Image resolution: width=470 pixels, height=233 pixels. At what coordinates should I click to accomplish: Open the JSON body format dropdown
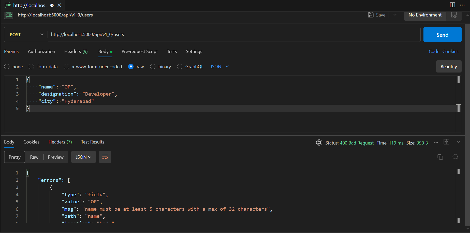point(220,67)
